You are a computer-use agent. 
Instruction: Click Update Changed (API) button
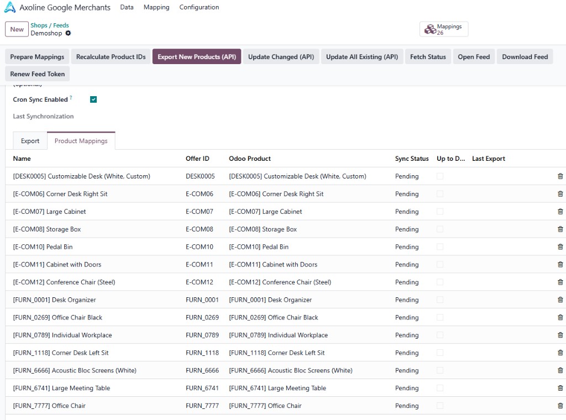click(281, 57)
